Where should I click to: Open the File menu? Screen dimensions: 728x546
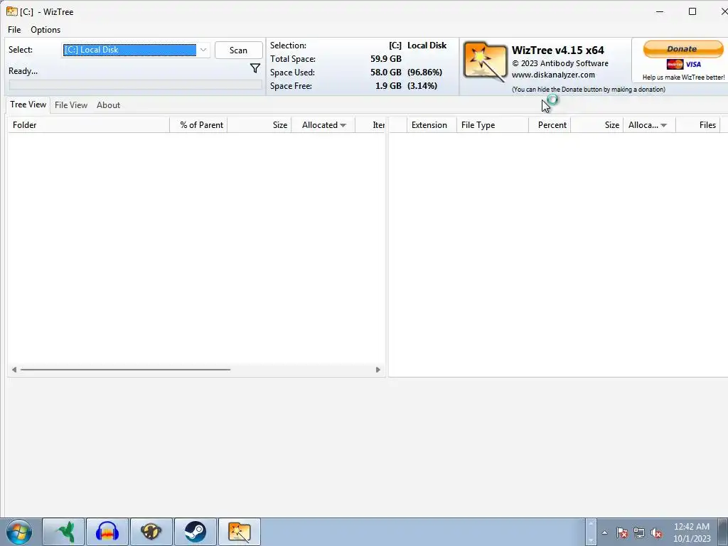coord(14,30)
